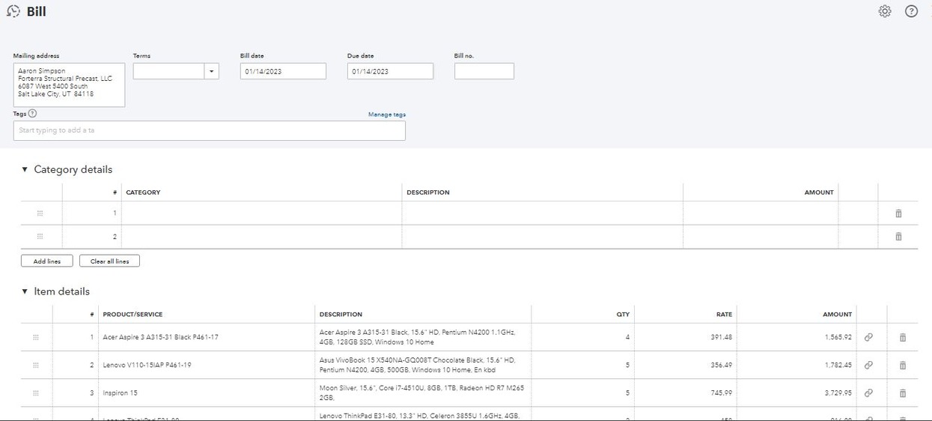Click the Add lines button
Image resolution: width=932 pixels, height=421 pixels.
pos(46,261)
